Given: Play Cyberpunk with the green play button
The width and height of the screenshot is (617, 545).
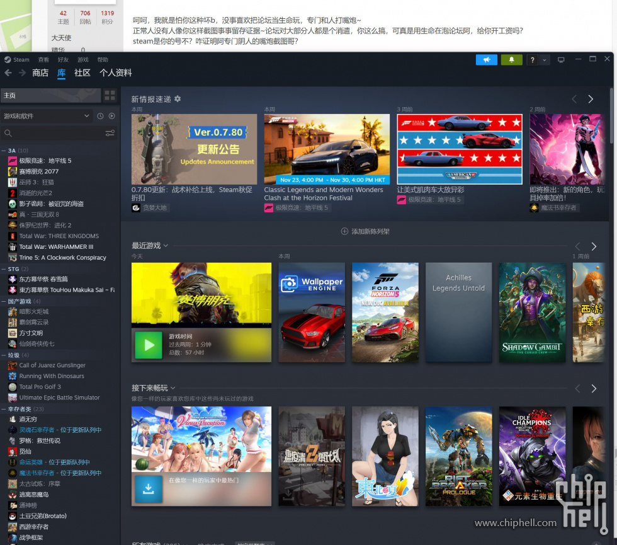Looking at the screenshot, I should pos(149,345).
